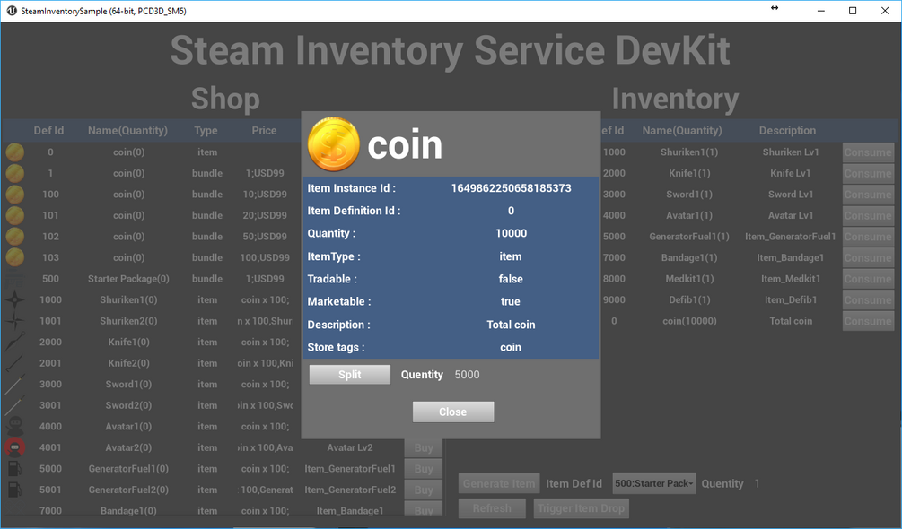Viewport: 902px width, 529px height.
Task: Click the Split button
Action: (x=350, y=375)
